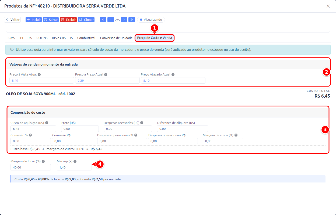This screenshot has height=215, width=336.
Task: Switch to the IPI tab
Action: pyautogui.click(x=21, y=38)
